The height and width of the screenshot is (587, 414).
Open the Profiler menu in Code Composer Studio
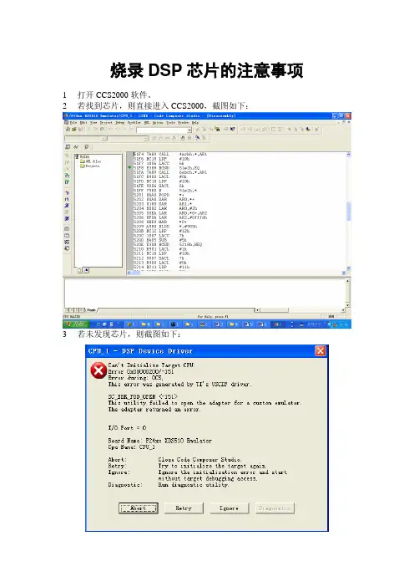tap(134, 122)
